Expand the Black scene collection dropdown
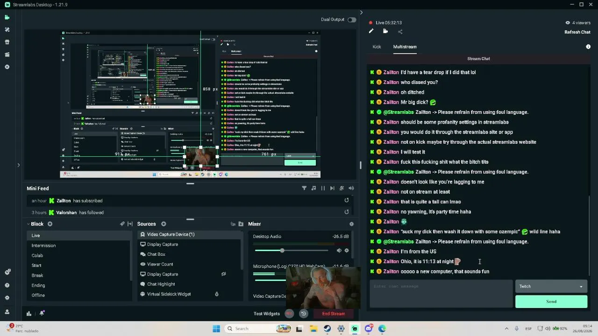 click(x=28, y=224)
